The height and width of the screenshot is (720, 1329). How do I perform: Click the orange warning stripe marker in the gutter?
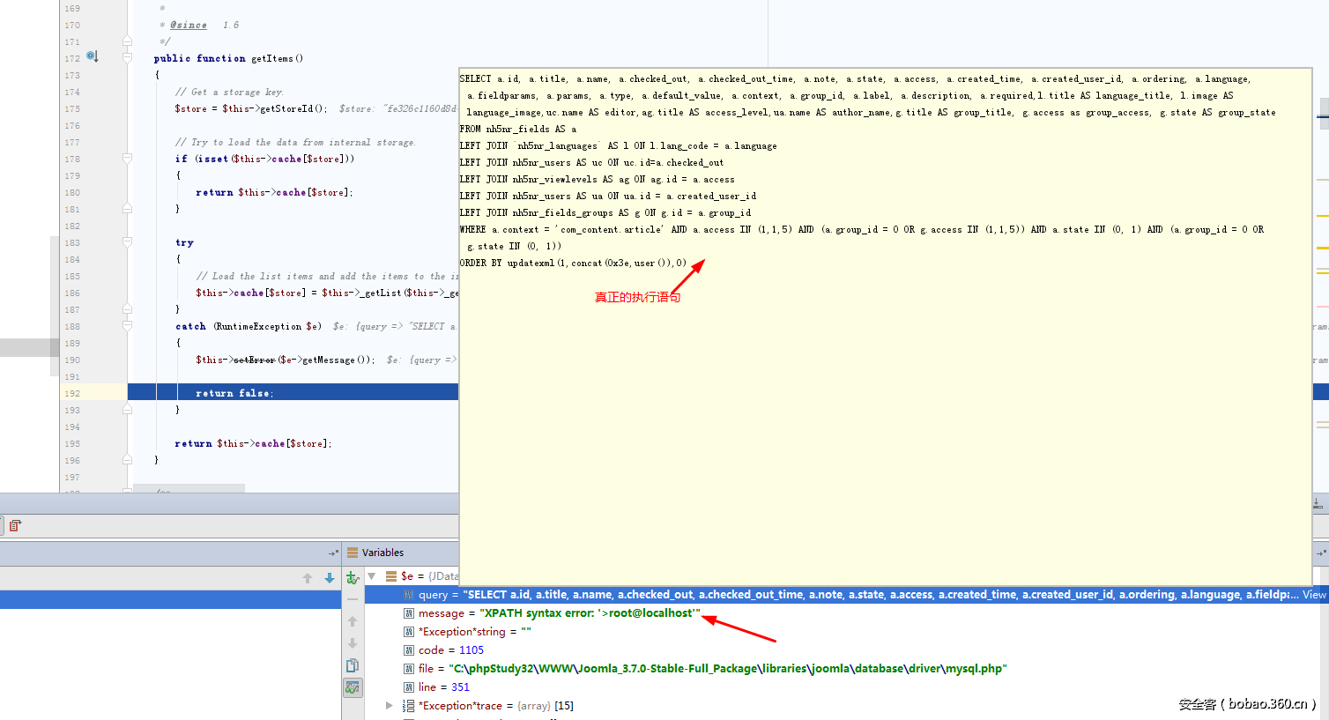pyautogui.click(x=1322, y=215)
